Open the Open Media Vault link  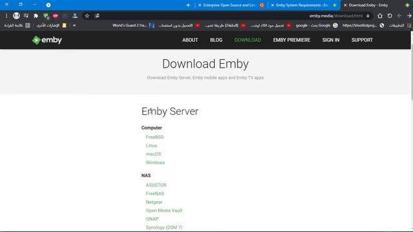pyautogui.click(x=164, y=211)
